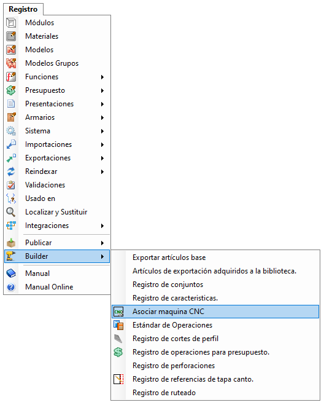Expand the Publicar submenu arrow
This screenshot has height=405, width=324.
(x=102, y=243)
